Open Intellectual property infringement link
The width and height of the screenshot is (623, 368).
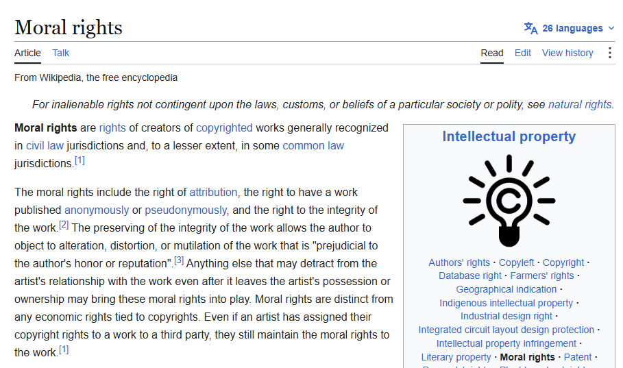pyautogui.click(x=506, y=343)
